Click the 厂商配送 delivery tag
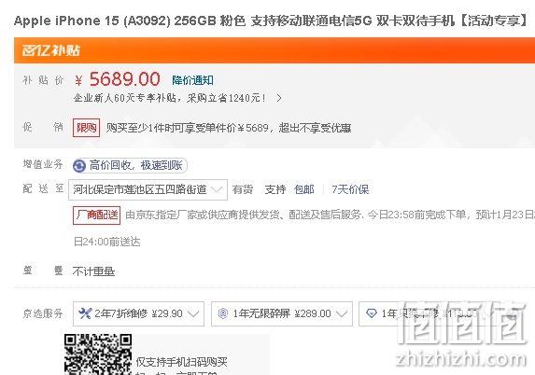 [96, 215]
